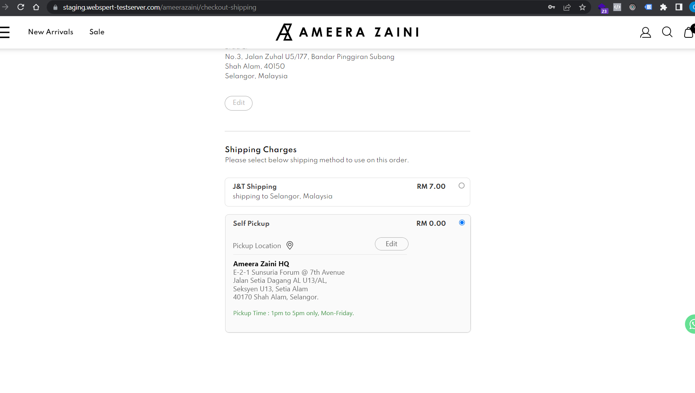Click the 'RM 0.00' price
This screenshot has height=393, width=695.
click(431, 223)
